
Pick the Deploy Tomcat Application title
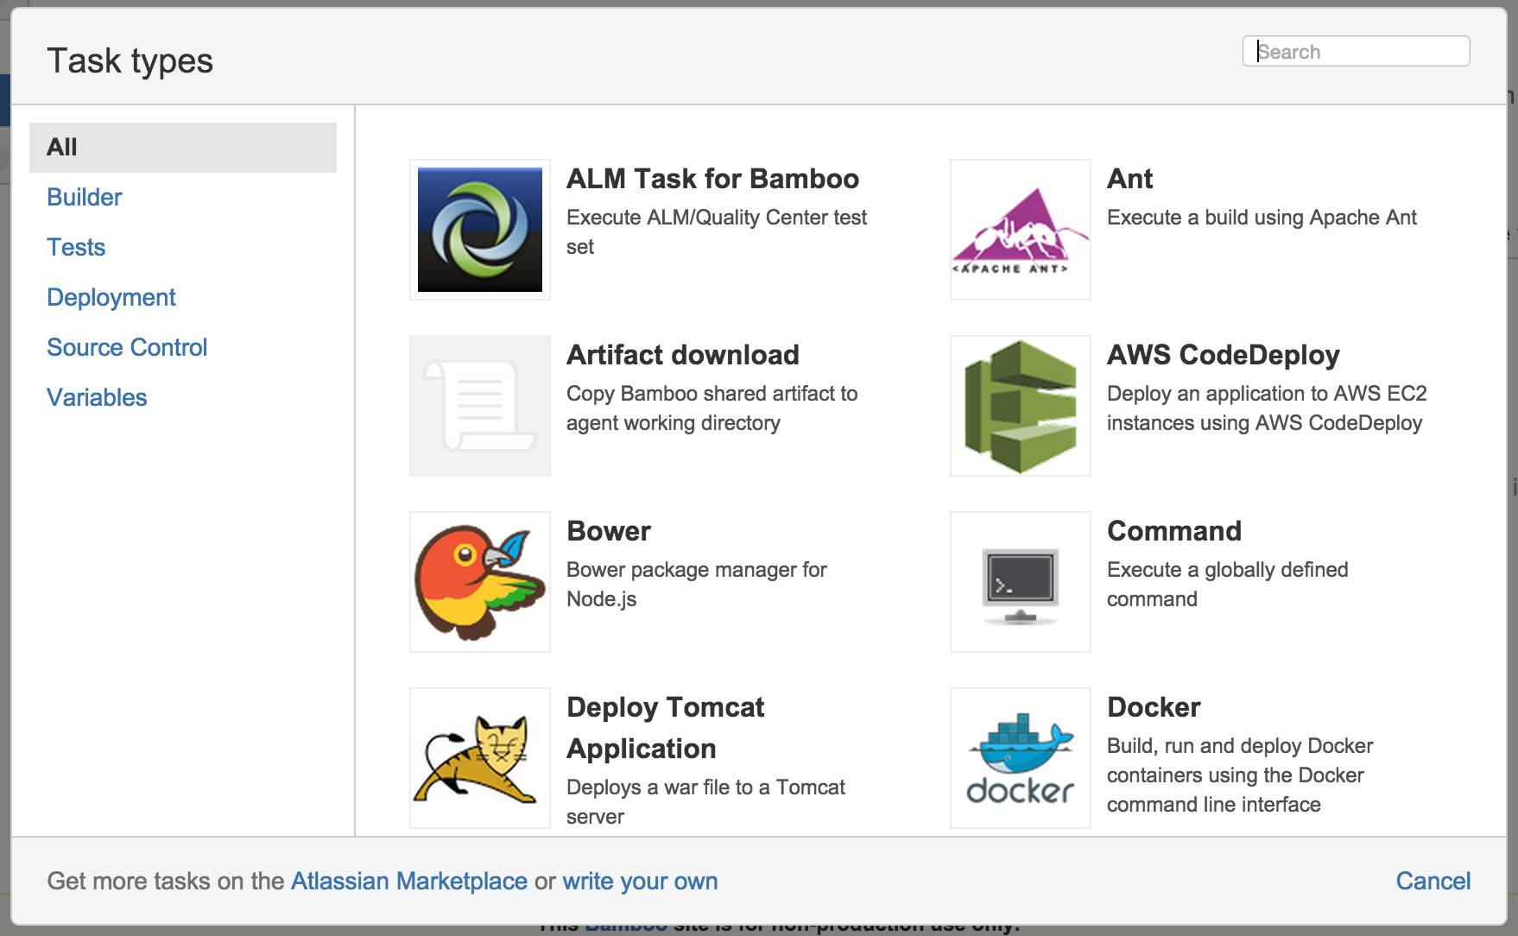click(x=666, y=728)
